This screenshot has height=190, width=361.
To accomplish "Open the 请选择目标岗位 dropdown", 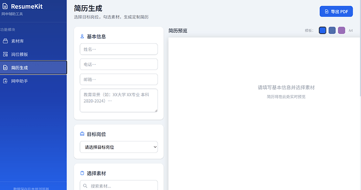I will coord(119,147).
